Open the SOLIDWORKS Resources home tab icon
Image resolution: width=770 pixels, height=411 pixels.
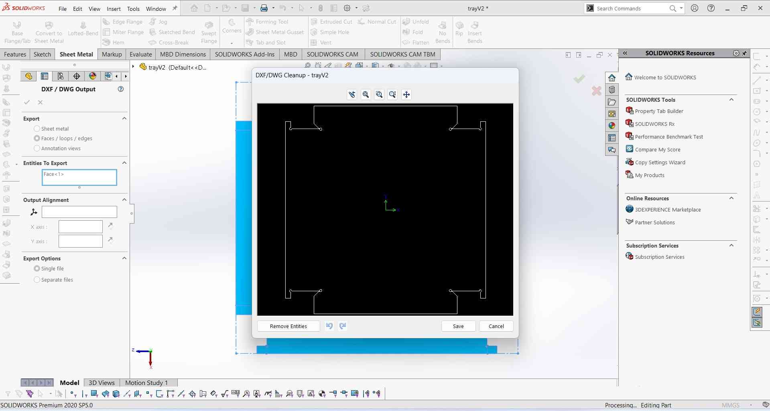(612, 78)
